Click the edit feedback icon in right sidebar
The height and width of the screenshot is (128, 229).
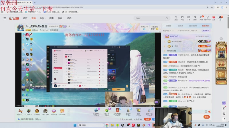tap(224, 119)
